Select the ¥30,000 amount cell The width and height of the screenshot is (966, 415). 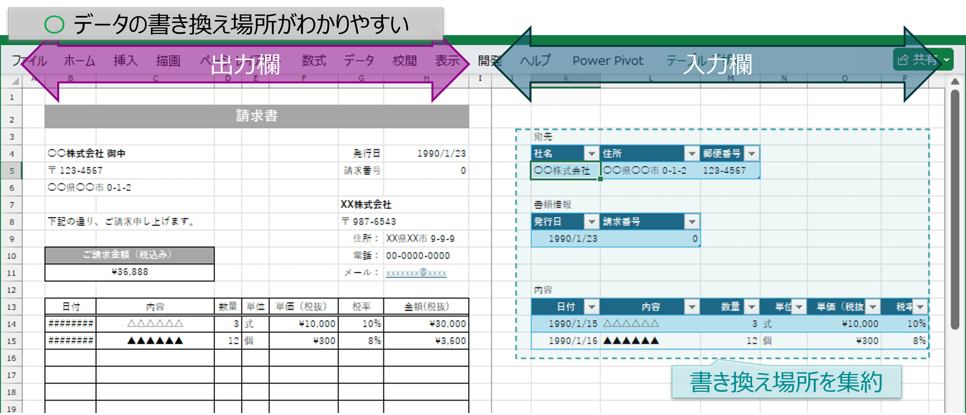coord(426,324)
